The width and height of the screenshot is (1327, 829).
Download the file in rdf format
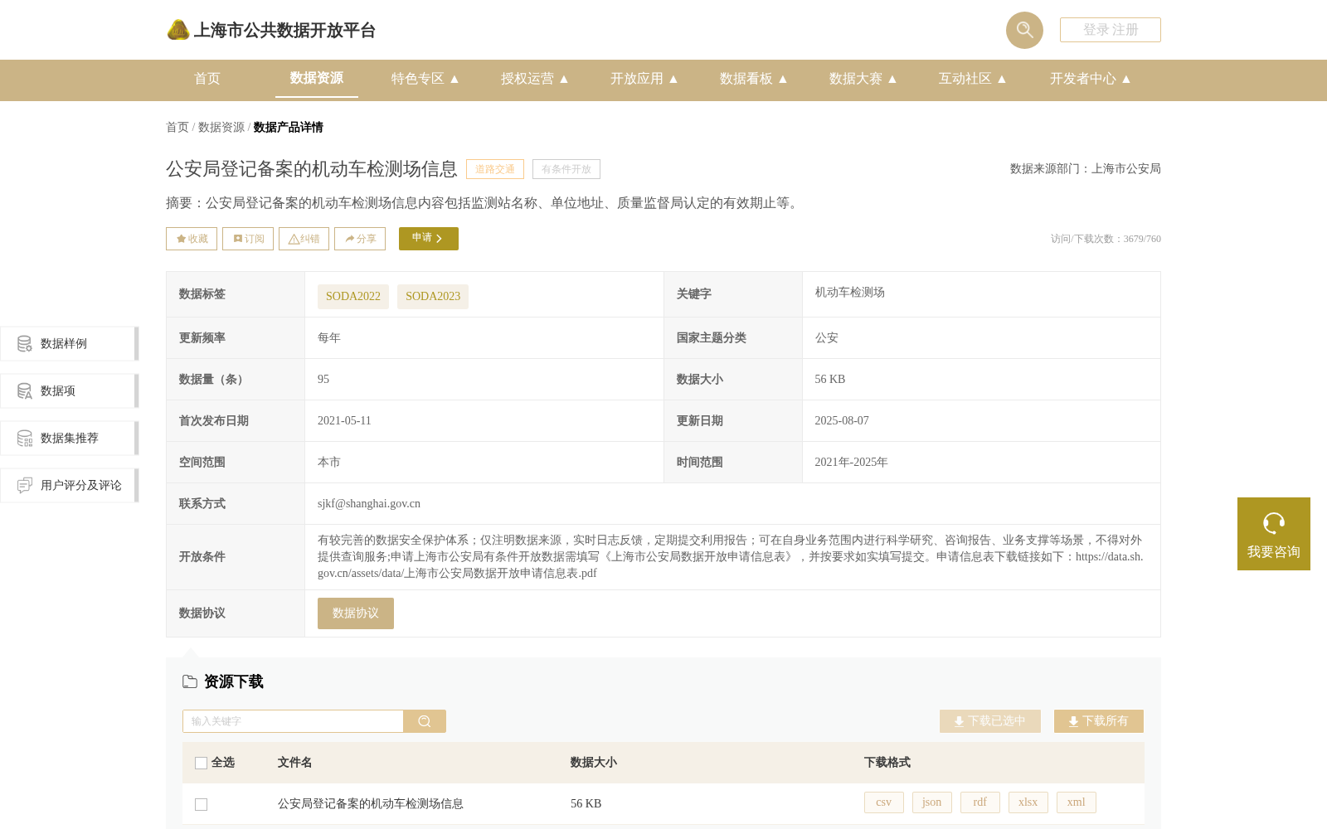tap(980, 802)
